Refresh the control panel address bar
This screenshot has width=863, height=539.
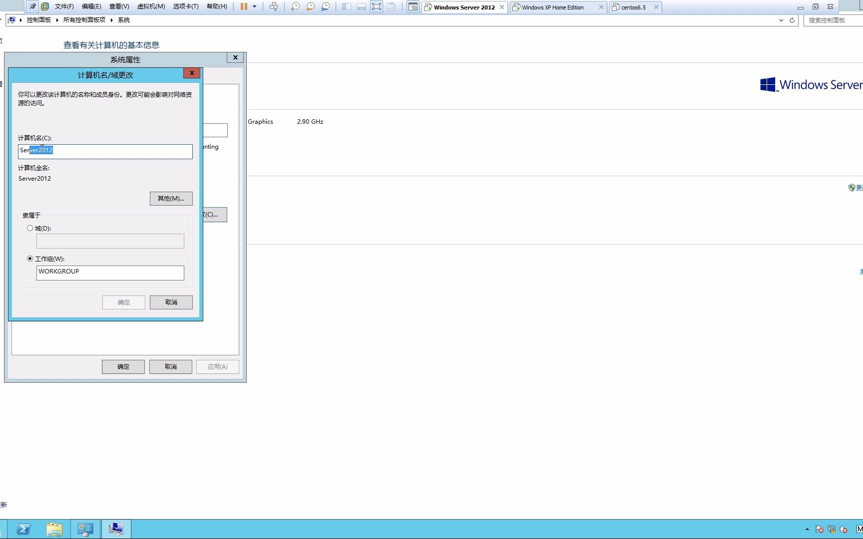tap(792, 20)
